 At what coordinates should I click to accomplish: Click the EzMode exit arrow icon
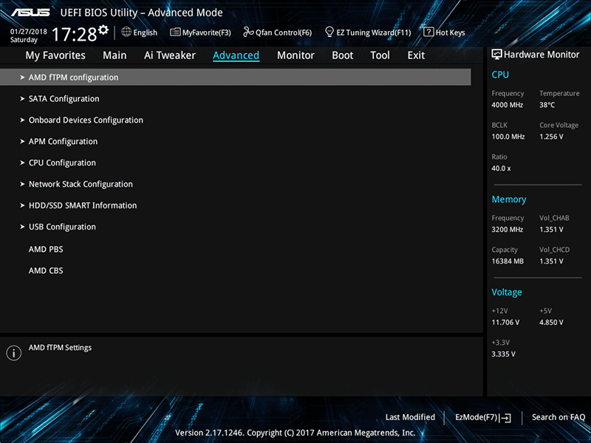click(x=505, y=418)
